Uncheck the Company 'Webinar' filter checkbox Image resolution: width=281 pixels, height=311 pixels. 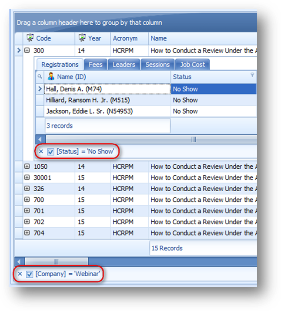pos(30,274)
